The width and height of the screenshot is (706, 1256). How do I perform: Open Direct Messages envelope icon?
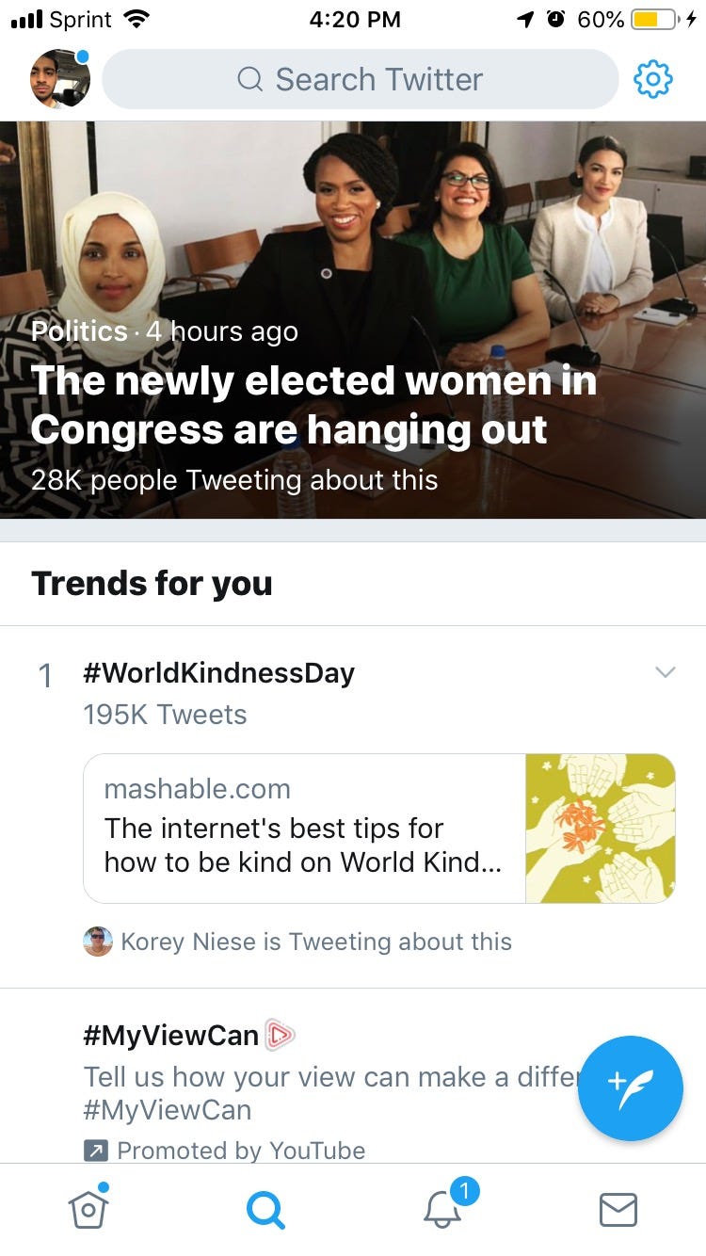(618, 1210)
